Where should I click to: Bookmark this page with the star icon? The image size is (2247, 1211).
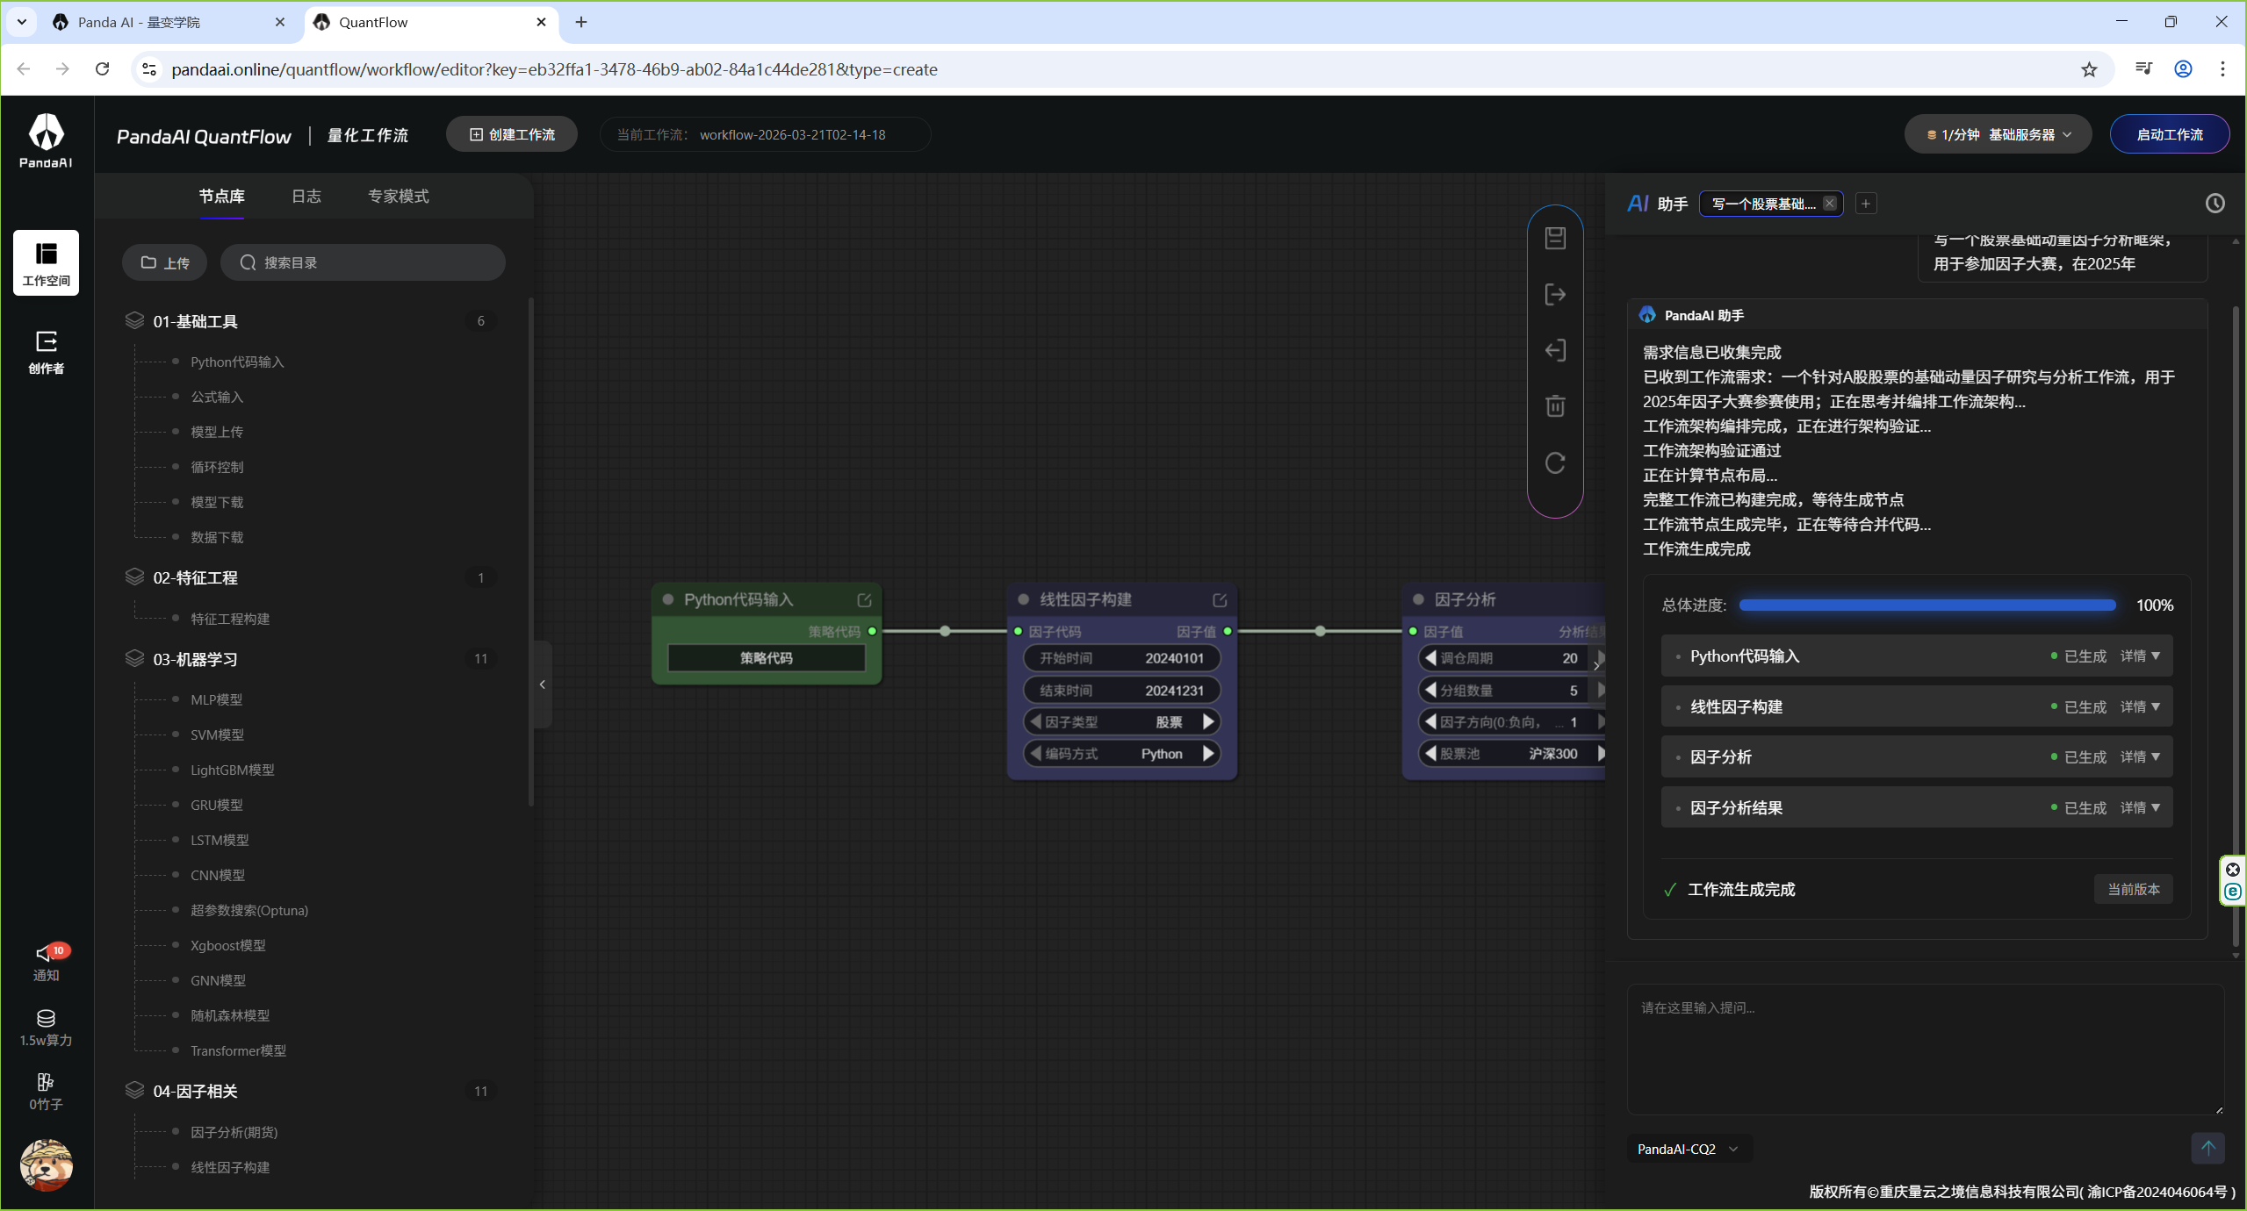(x=2089, y=69)
